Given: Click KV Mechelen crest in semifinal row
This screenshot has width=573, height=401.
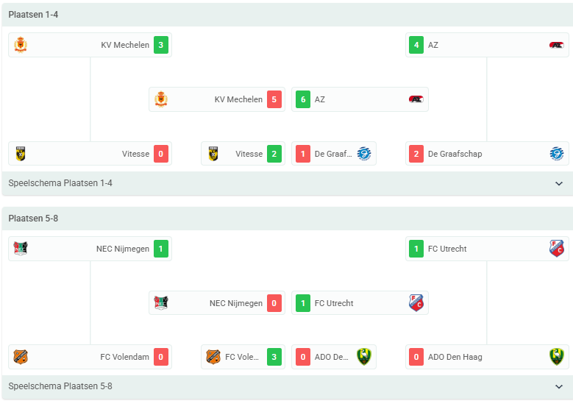Looking at the screenshot, I should 21,45.
